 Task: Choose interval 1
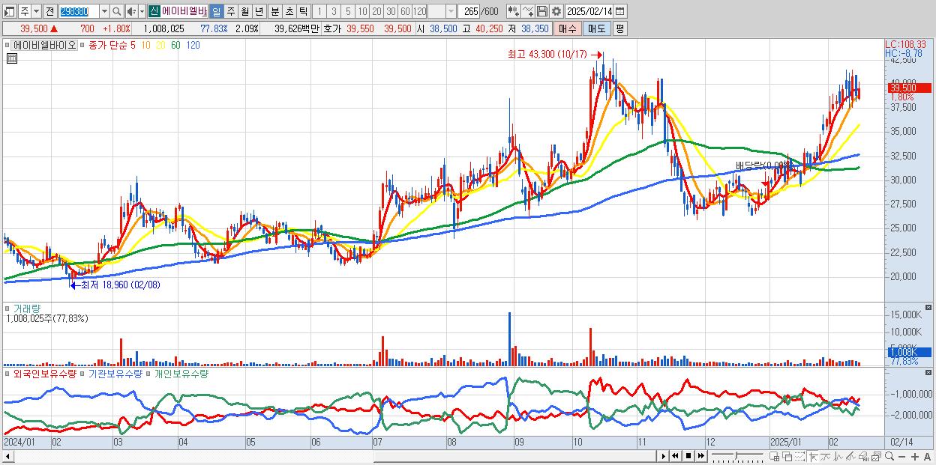click(x=319, y=11)
